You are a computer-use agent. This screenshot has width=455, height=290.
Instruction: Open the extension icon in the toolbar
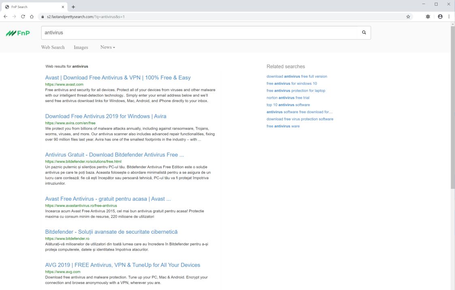[x=428, y=17]
